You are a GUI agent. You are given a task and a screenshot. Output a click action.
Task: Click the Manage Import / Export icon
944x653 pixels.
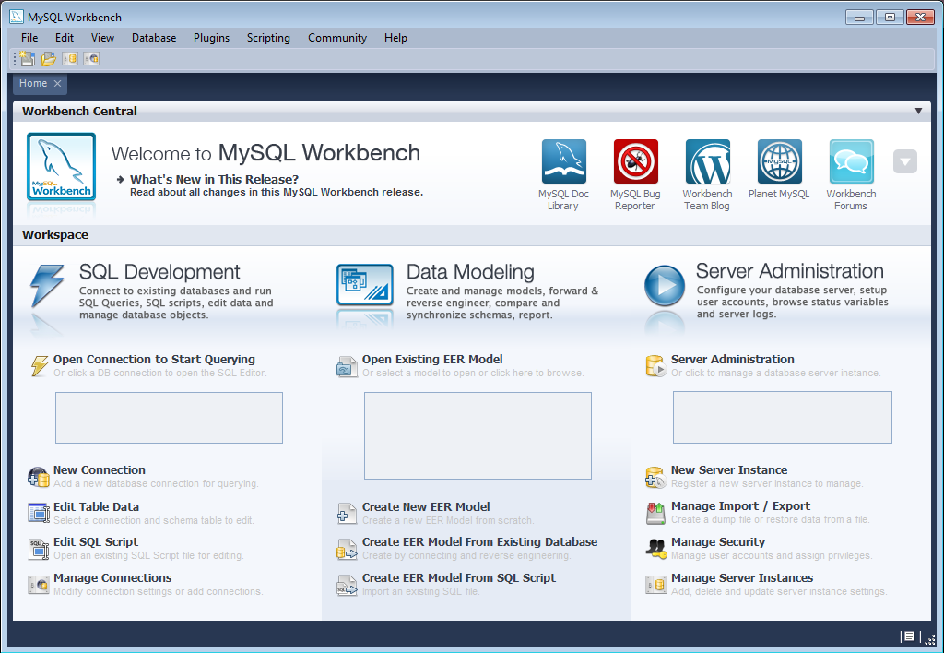[x=655, y=513]
